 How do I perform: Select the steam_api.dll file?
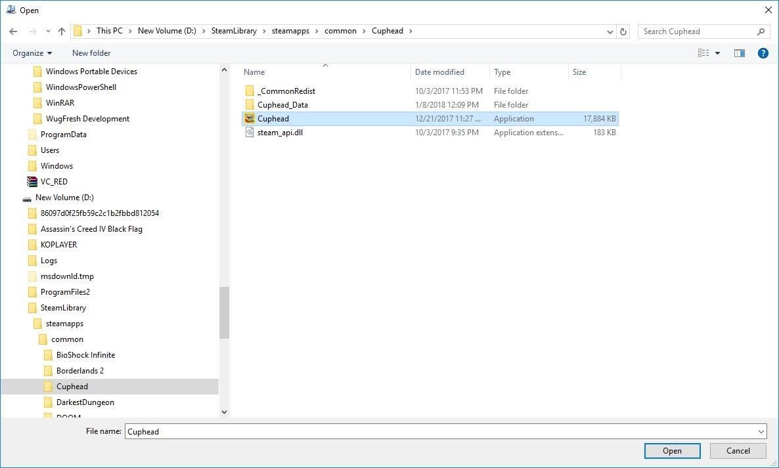(x=280, y=132)
